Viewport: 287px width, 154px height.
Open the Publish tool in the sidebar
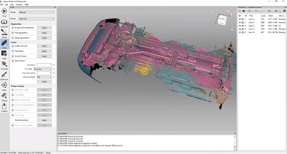click(x=4, y=108)
